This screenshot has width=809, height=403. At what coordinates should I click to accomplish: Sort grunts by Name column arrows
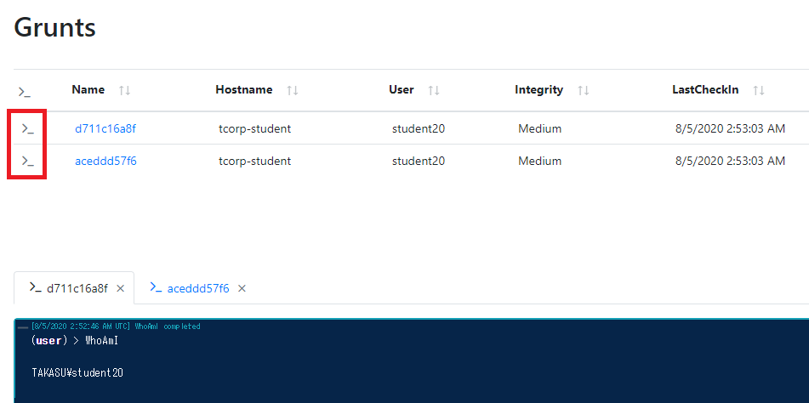(x=124, y=91)
